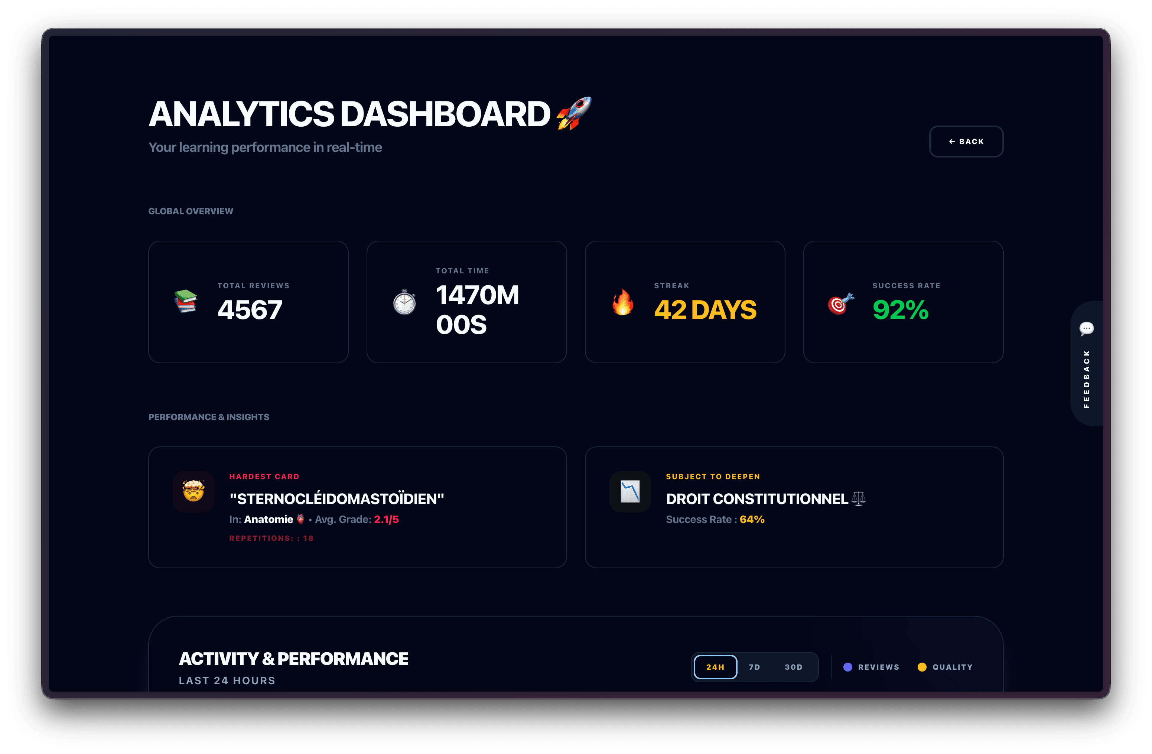Click the downward chart icon for Subject to Deepen

(630, 491)
